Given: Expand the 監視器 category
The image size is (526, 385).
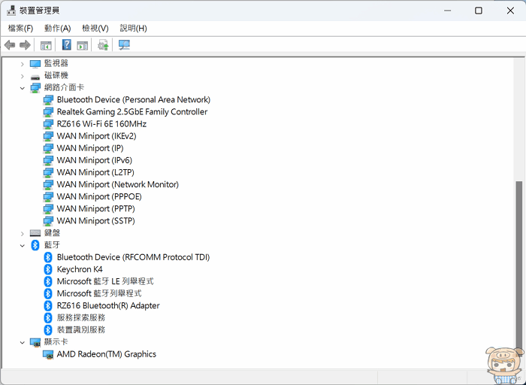Looking at the screenshot, I should pyautogui.click(x=22, y=64).
